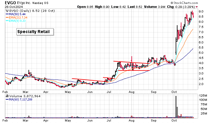
Task: Click the Chg -0.29 (-3.29%) value
Action: [181, 7]
